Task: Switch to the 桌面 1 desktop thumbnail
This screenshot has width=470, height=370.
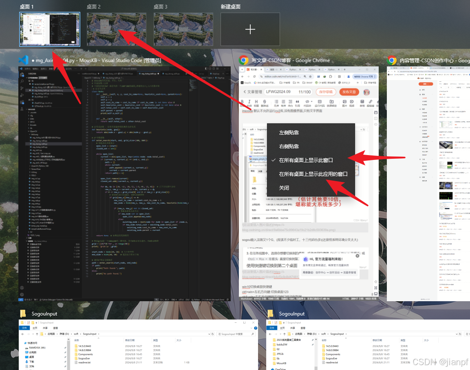Action: (x=50, y=29)
